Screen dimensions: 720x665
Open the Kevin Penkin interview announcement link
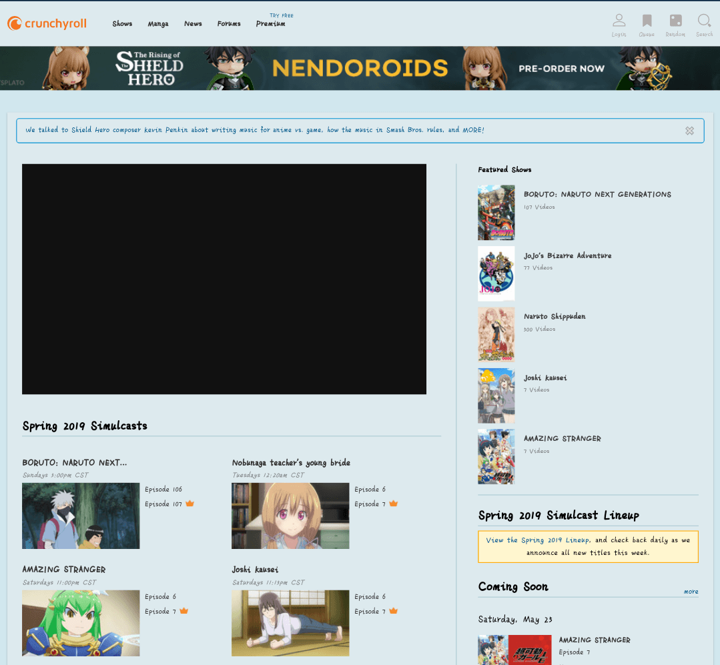255,130
